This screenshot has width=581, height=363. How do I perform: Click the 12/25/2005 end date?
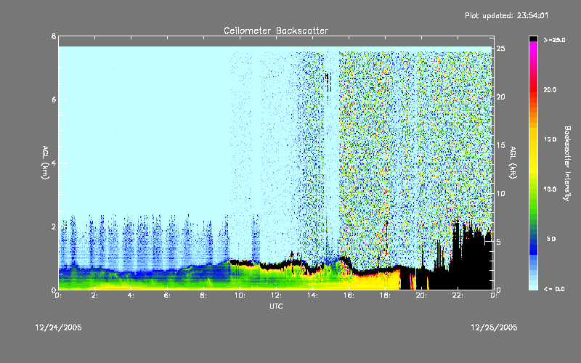(x=494, y=327)
